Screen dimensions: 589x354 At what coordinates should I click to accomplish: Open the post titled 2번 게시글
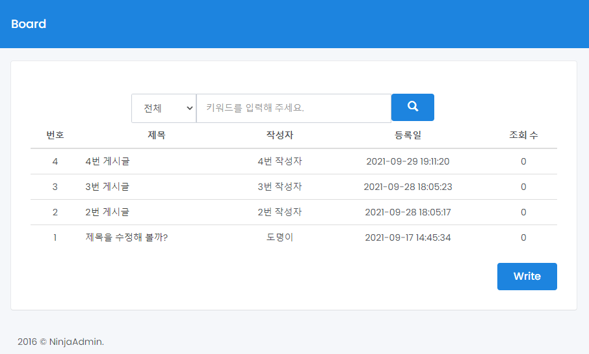(107, 212)
